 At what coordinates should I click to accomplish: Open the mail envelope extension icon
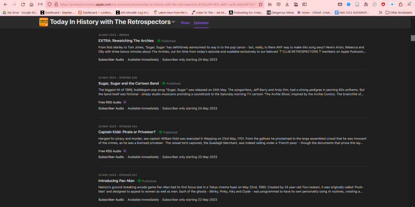click(x=340, y=4)
